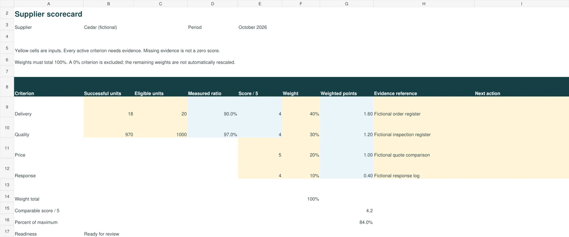The height and width of the screenshot is (237, 569).
Task: Select the 4.2 comparable score cell
Action: click(x=346, y=208)
